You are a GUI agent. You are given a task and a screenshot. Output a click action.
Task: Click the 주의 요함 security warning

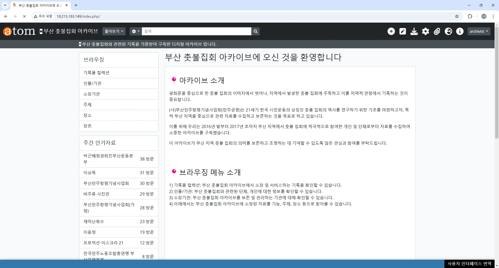point(43,16)
